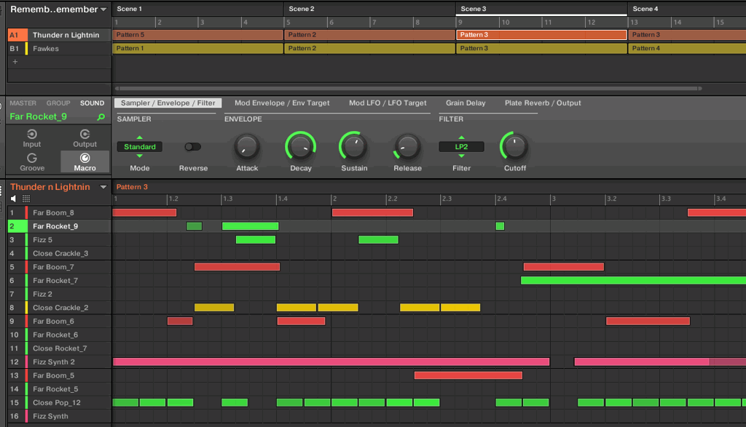
Task: Click the long green Far Rocket_7 note
Action: [x=633, y=280]
